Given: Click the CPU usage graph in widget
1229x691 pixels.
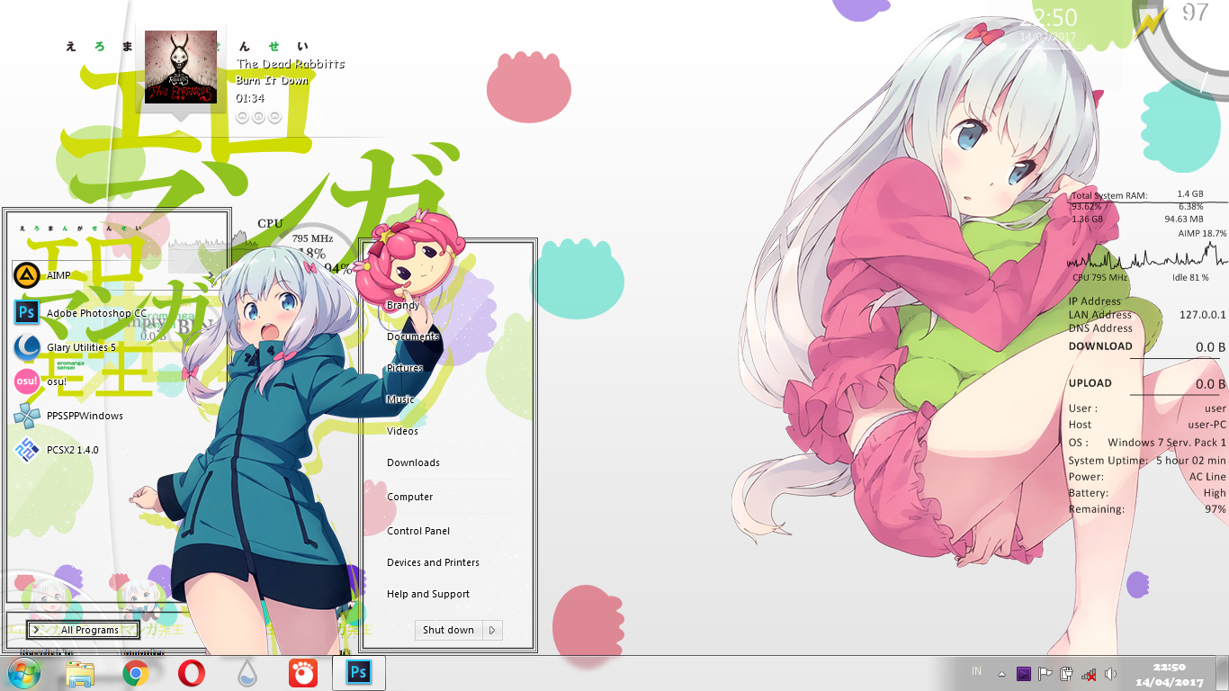Looking at the screenshot, I should click(x=1147, y=257).
